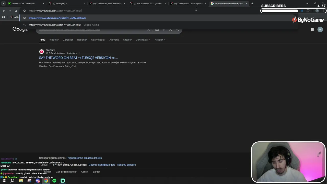Screen dimensions: 327x184
Task: Open the SAY THE WORD ON BEAT result link
Action: (x=78, y=58)
